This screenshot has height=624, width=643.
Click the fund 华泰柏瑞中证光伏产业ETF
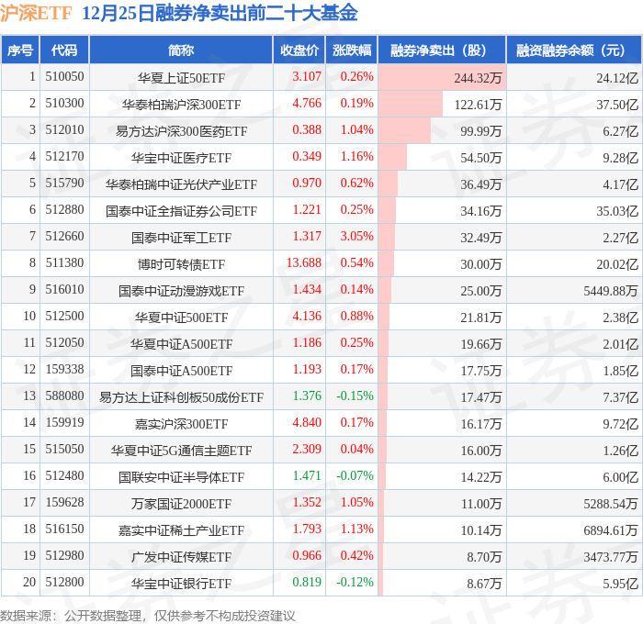[x=181, y=184]
